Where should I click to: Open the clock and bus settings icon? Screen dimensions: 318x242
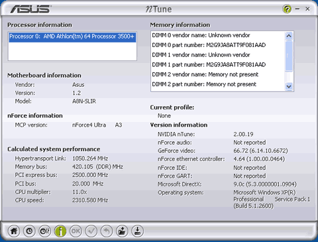(x=44, y=231)
